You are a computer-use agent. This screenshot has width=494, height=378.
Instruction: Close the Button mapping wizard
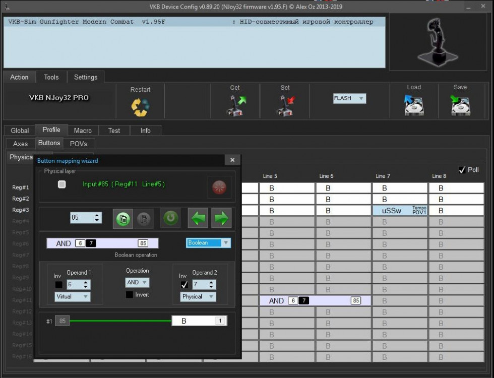232,160
